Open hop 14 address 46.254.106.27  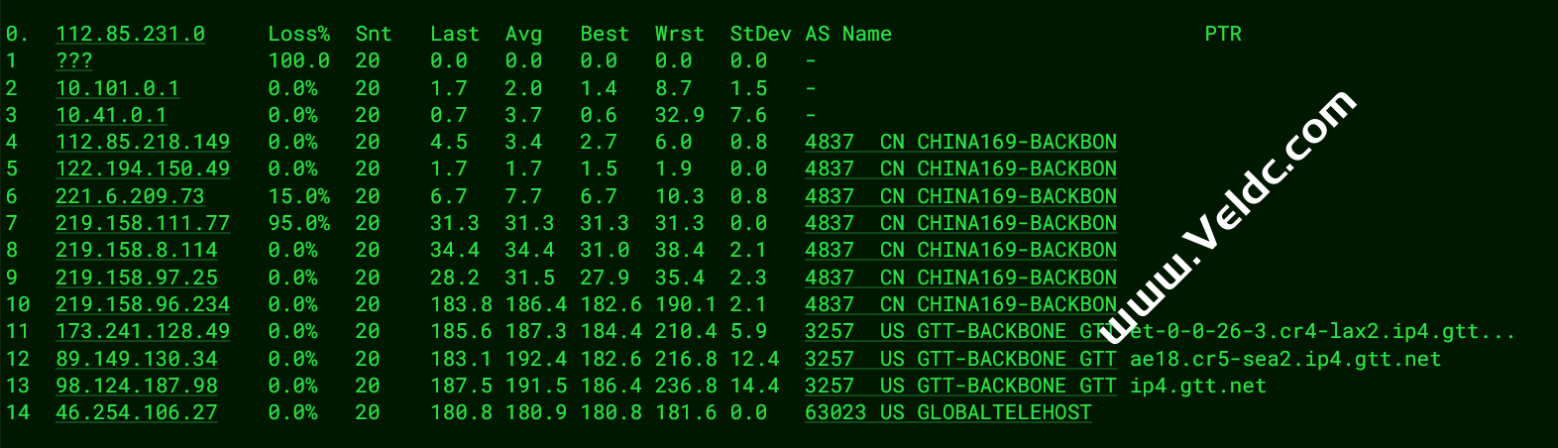click(x=137, y=412)
